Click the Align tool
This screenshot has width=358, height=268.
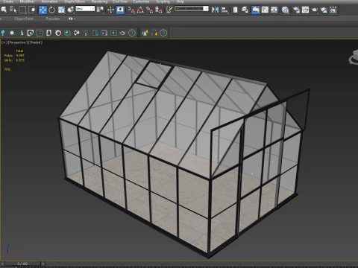(224, 10)
